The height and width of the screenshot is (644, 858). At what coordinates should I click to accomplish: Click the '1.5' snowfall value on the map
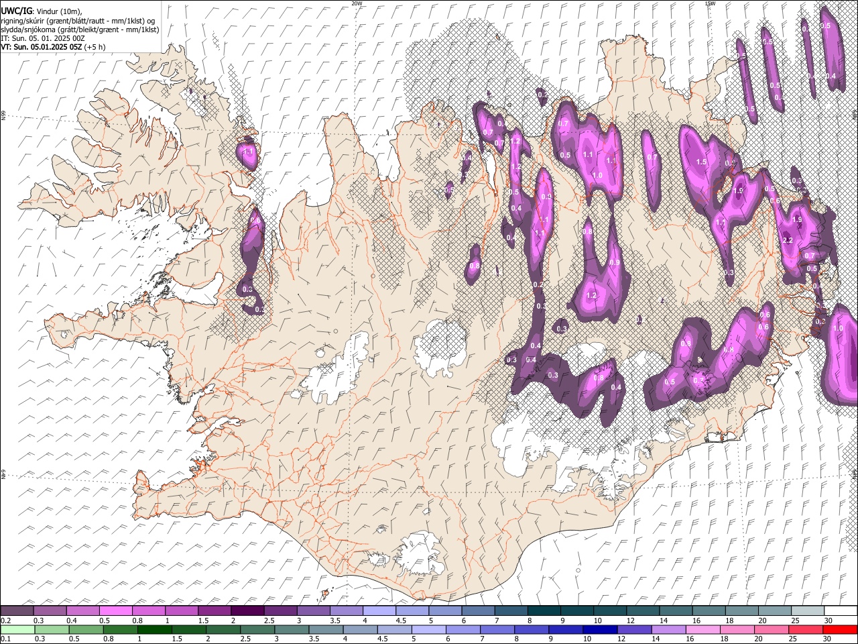[x=702, y=162]
